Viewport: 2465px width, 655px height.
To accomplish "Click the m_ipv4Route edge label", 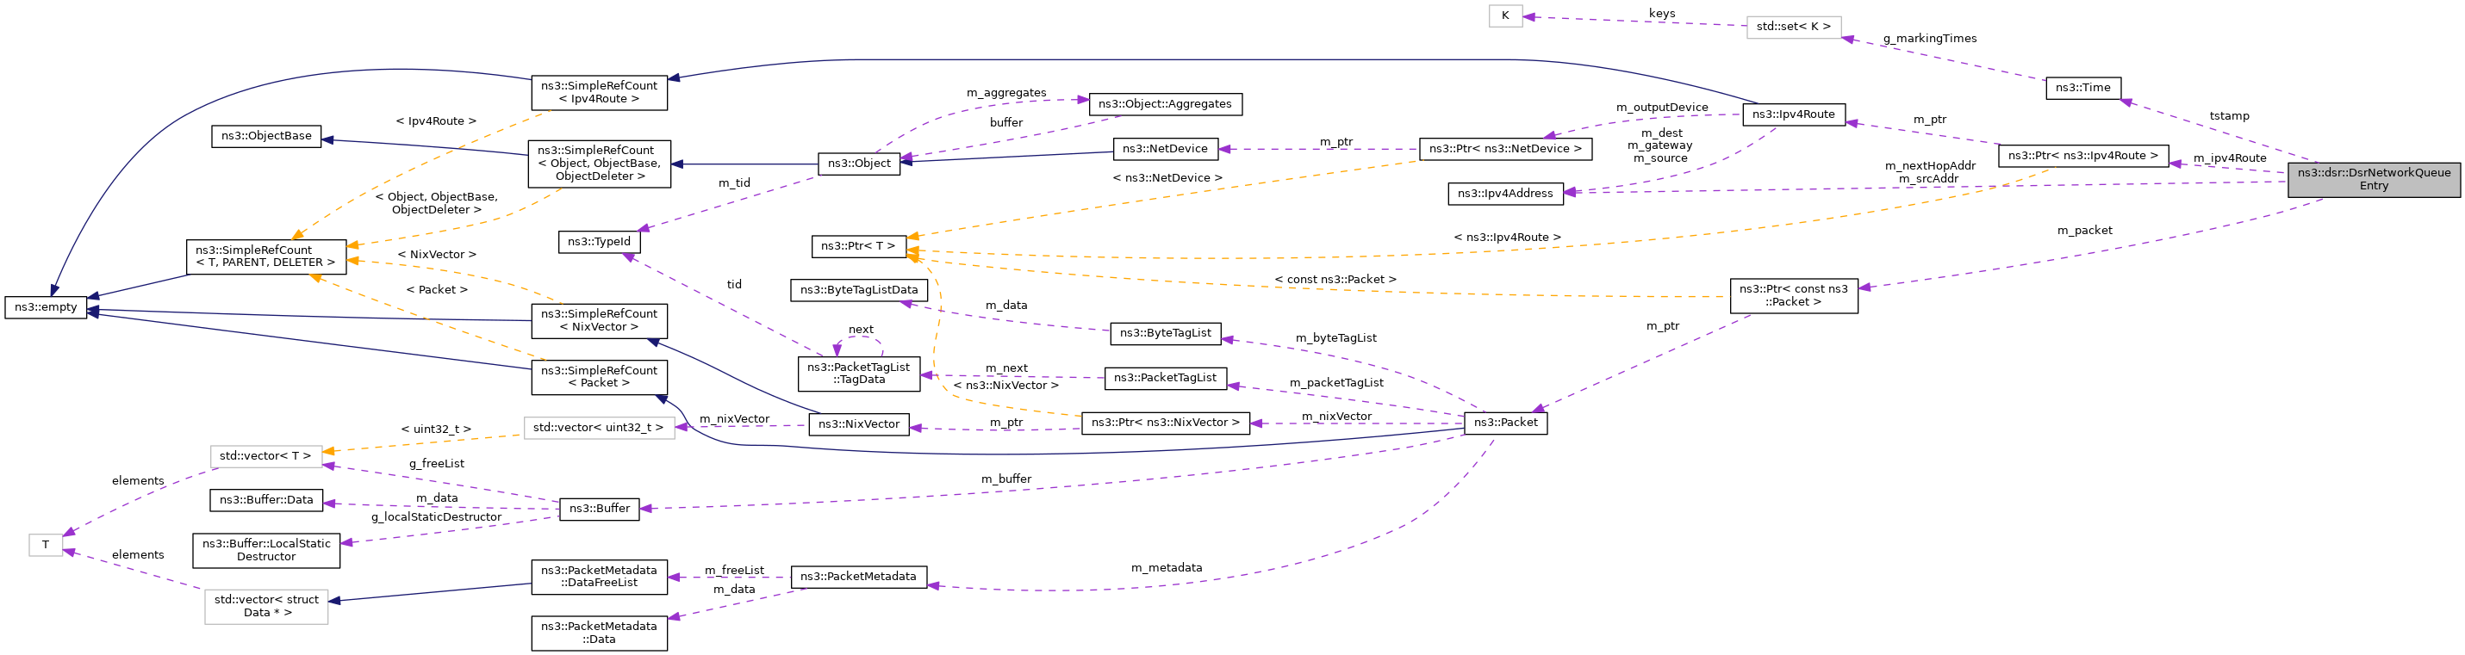I will (2230, 158).
